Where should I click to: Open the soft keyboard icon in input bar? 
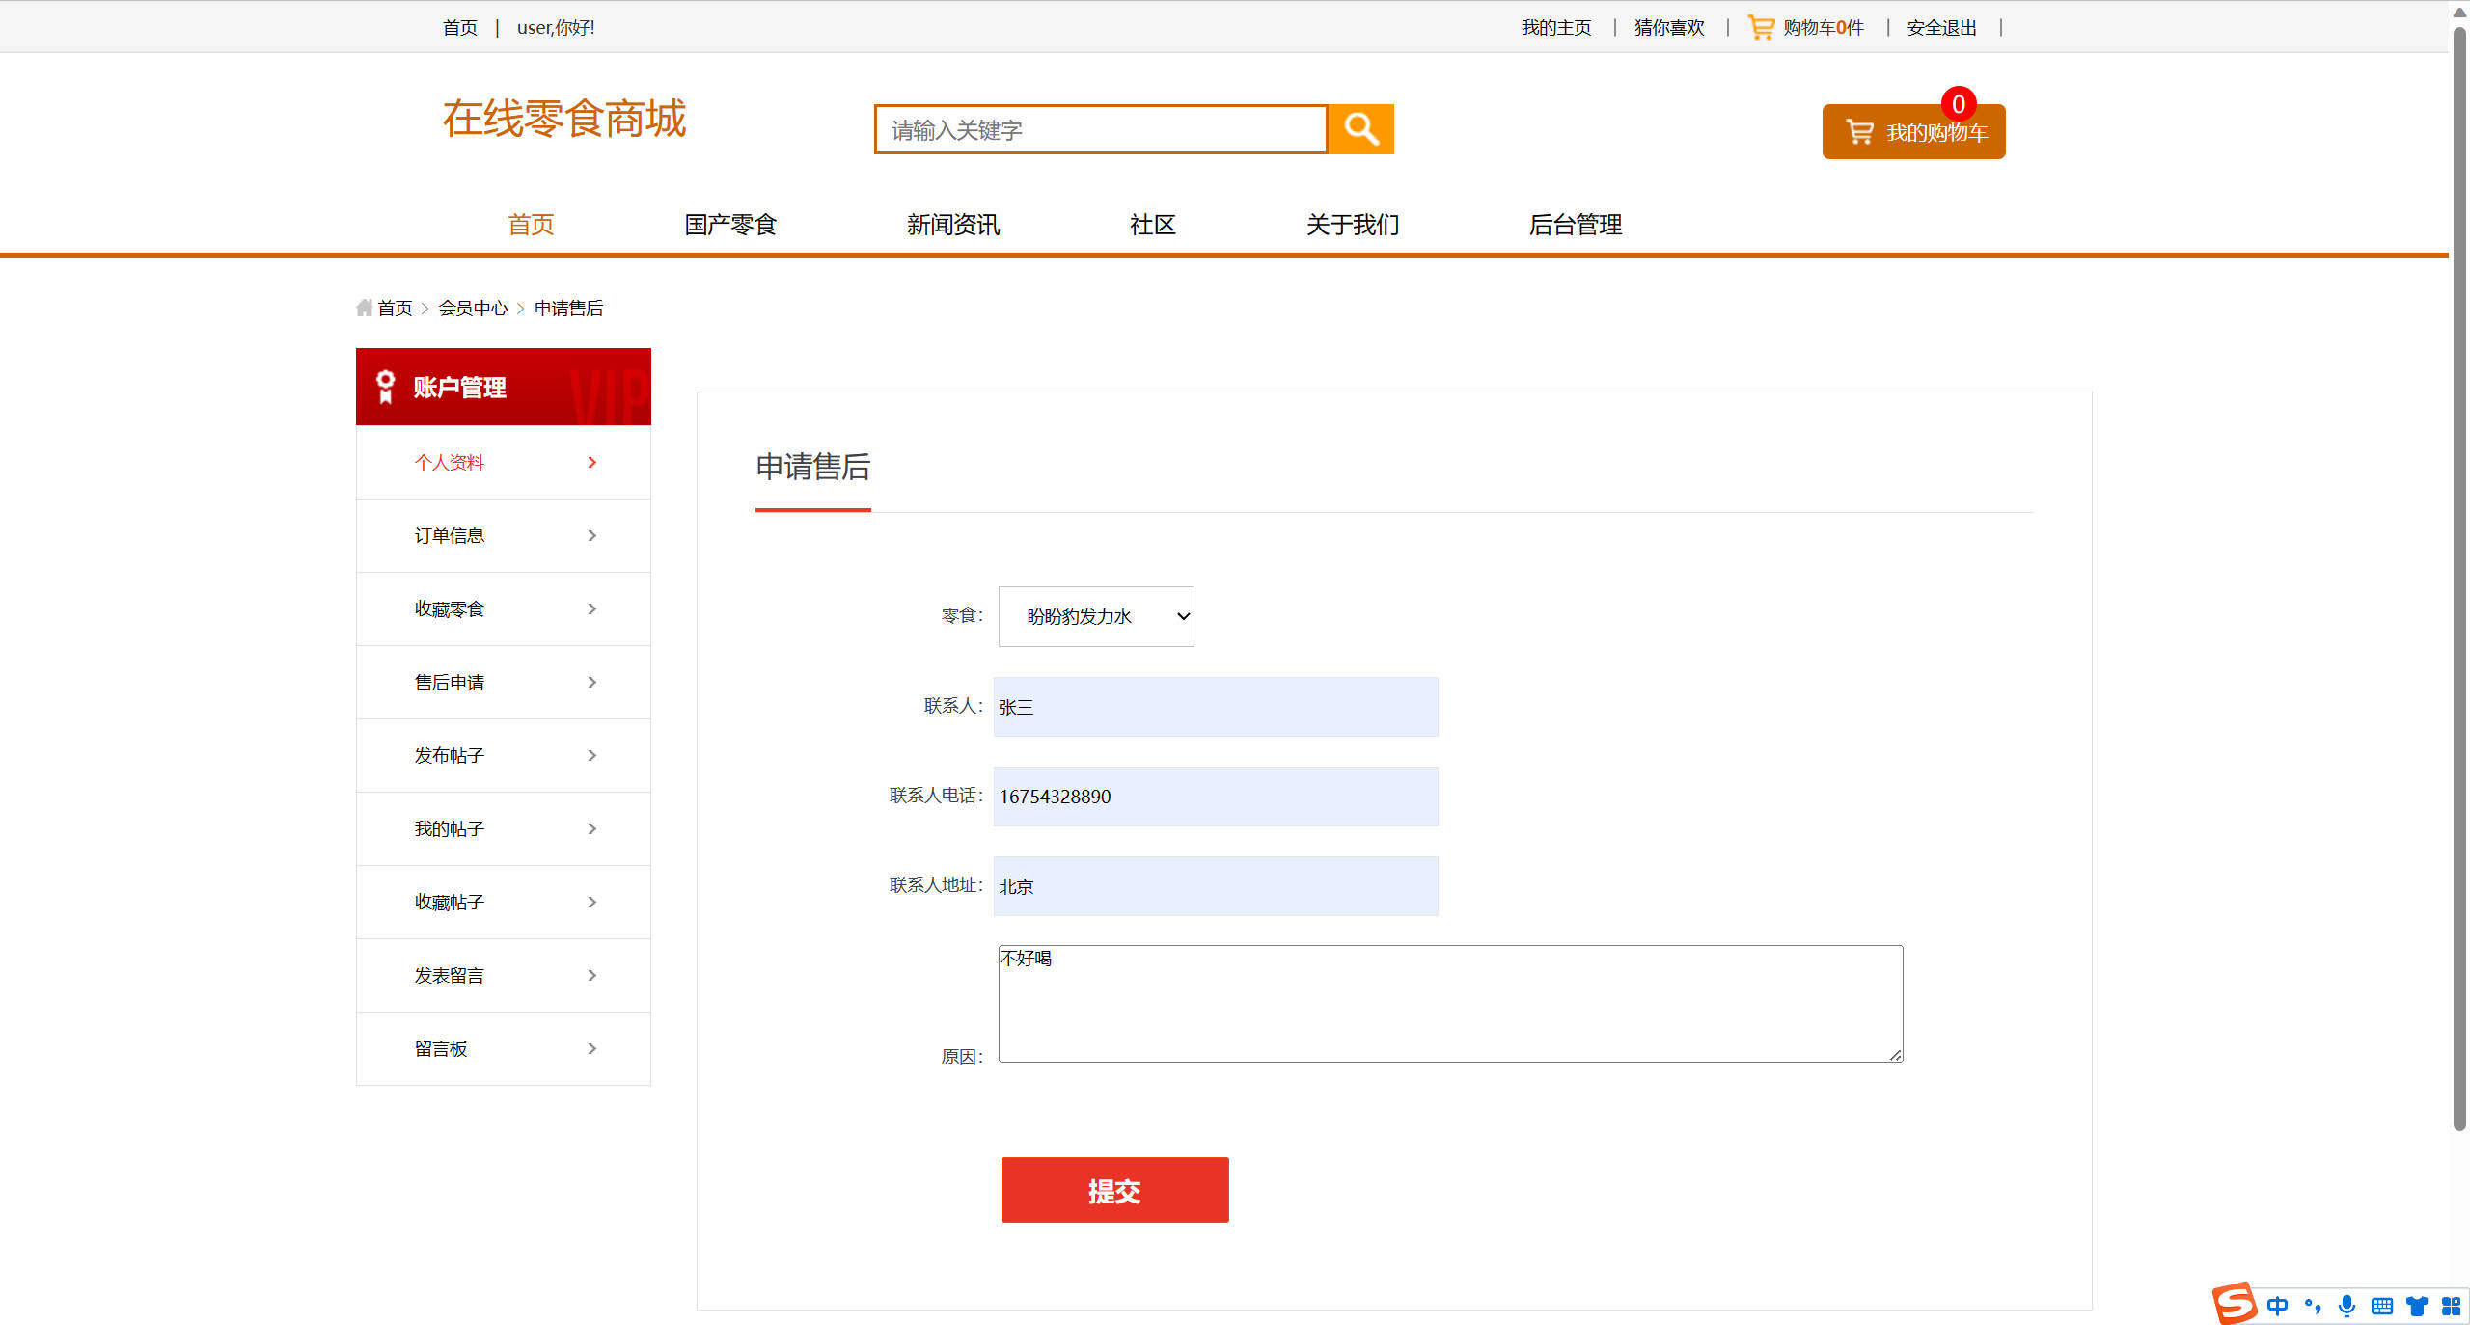(2380, 1306)
